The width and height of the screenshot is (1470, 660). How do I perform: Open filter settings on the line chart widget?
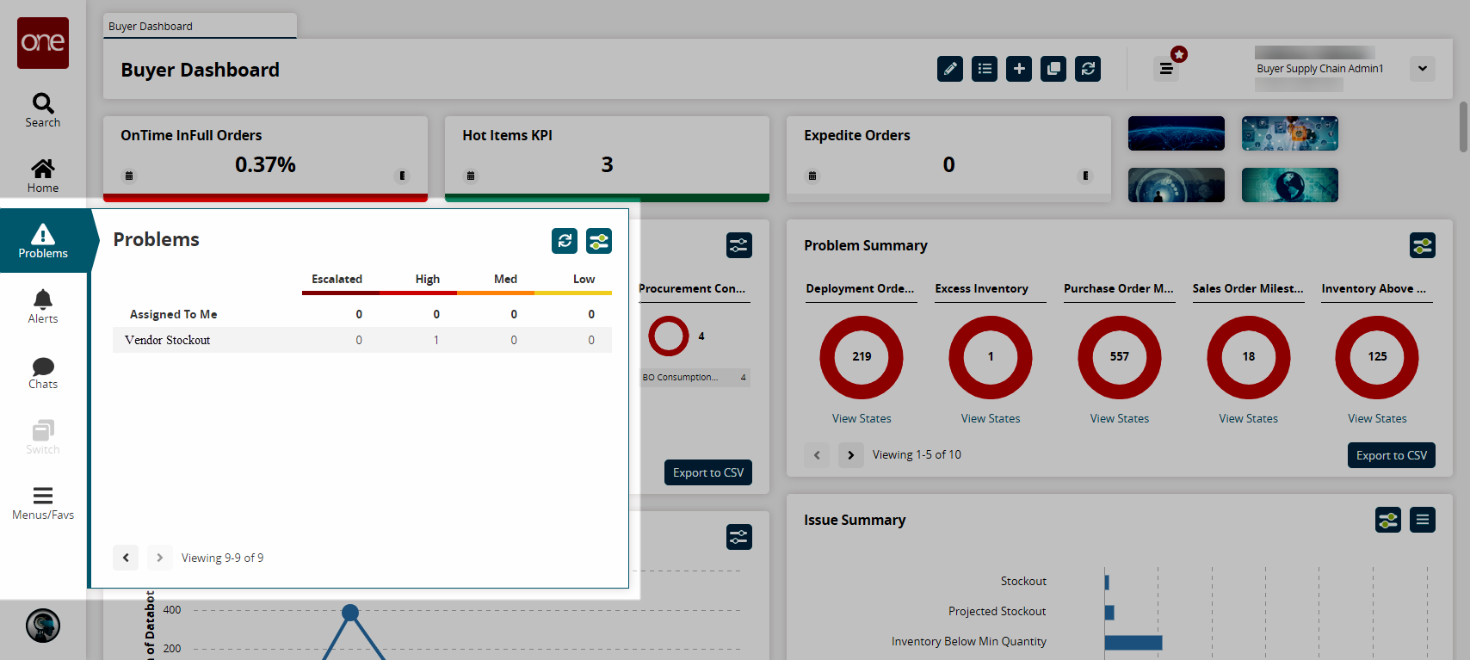pos(739,537)
